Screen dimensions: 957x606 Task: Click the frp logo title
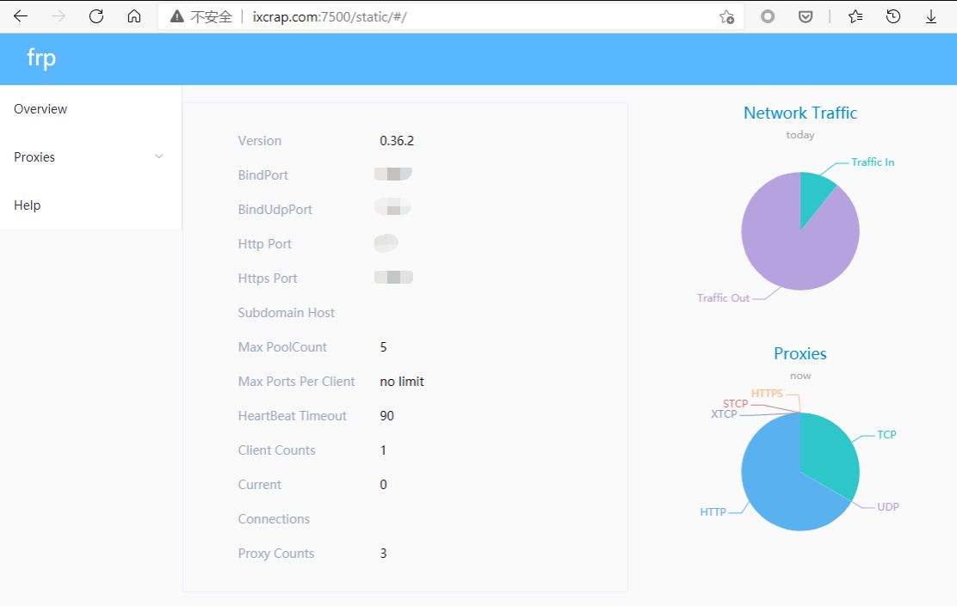pyautogui.click(x=41, y=58)
